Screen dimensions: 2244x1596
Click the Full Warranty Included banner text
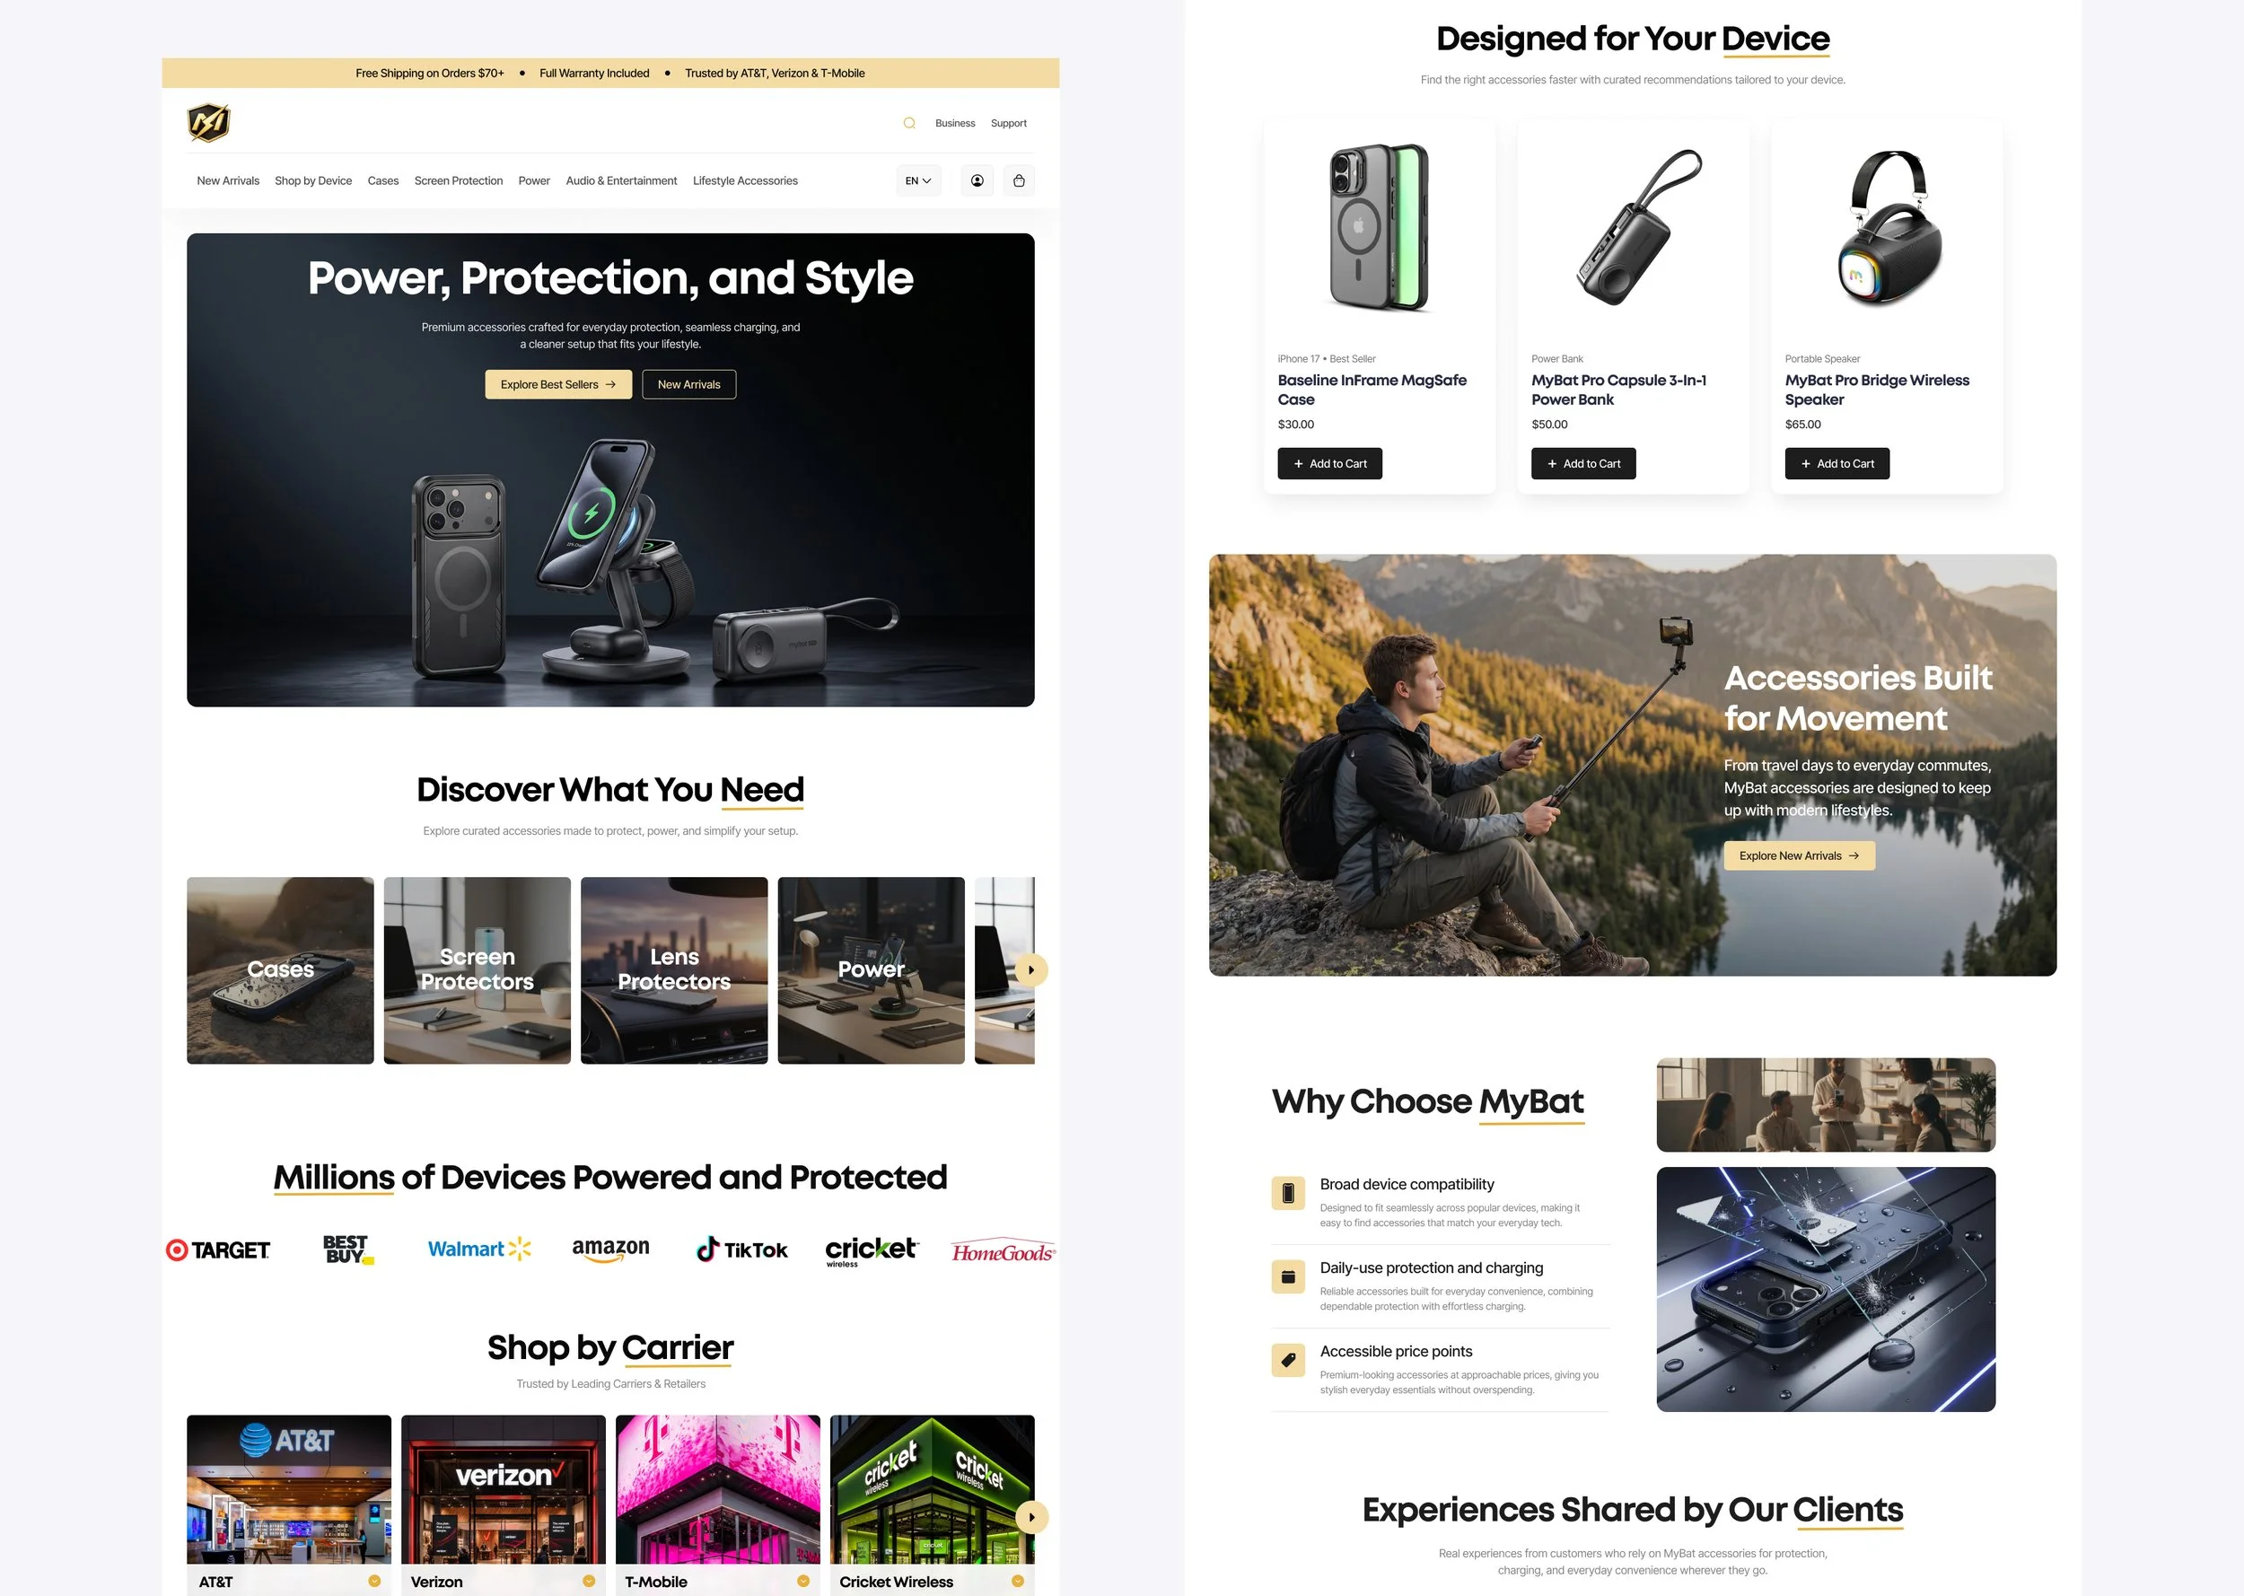pos(594,74)
